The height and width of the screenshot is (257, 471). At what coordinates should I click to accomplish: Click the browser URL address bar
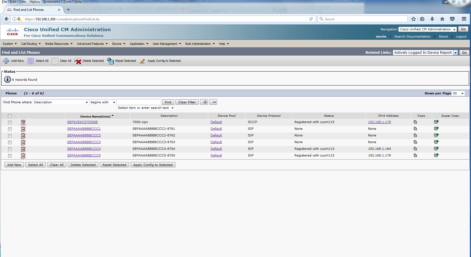click(165, 19)
